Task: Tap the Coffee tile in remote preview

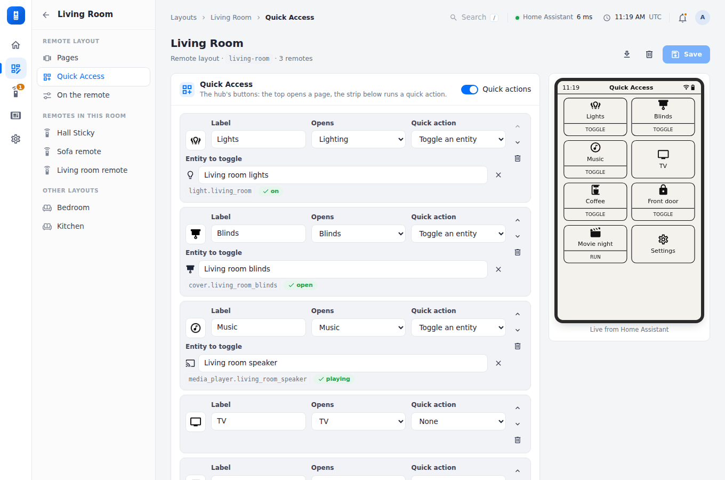Action: pos(595,196)
